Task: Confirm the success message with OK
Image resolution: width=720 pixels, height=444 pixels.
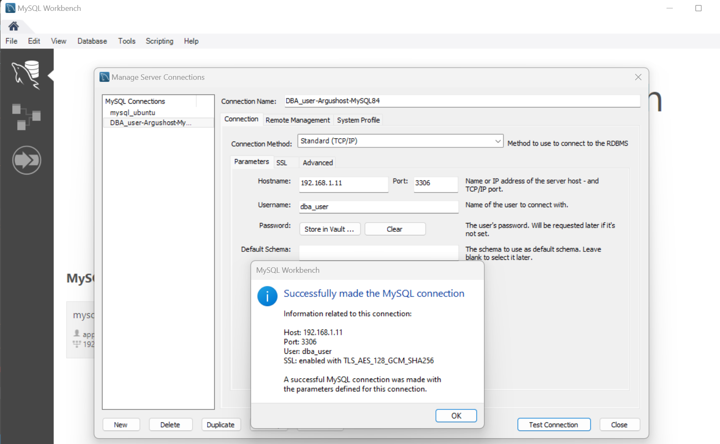Action: point(456,416)
